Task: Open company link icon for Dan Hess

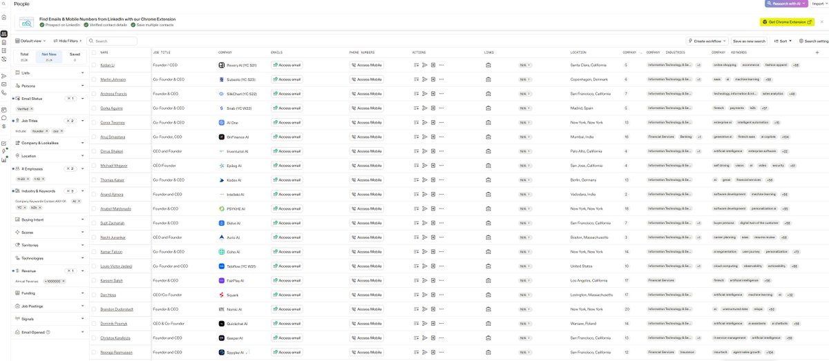Action: click(488, 295)
